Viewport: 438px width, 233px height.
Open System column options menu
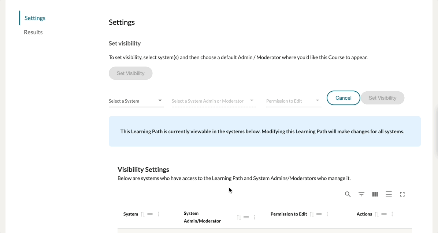(x=158, y=214)
